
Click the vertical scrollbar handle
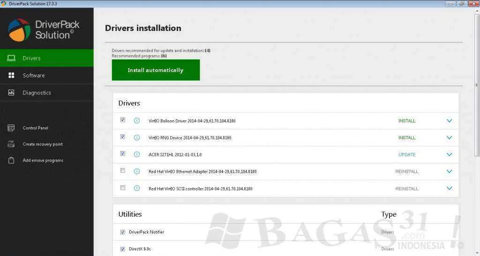point(477,85)
